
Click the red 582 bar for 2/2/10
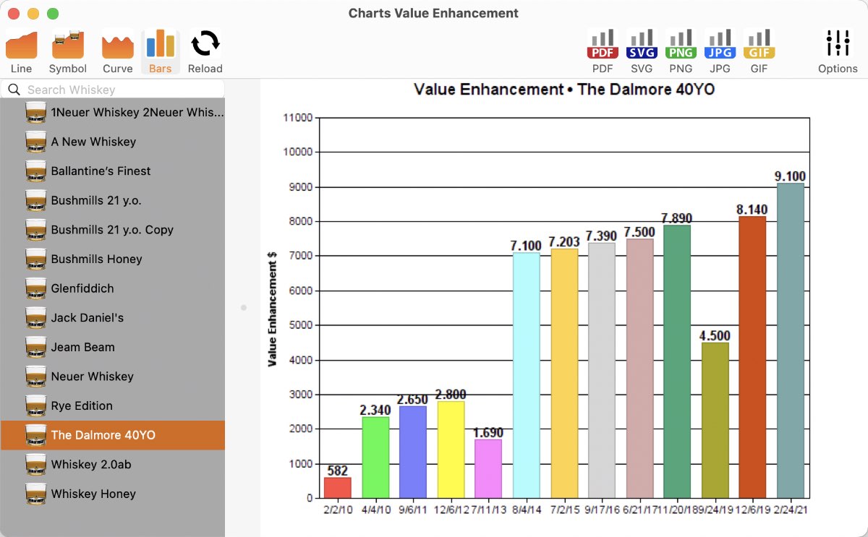(x=337, y=488)
